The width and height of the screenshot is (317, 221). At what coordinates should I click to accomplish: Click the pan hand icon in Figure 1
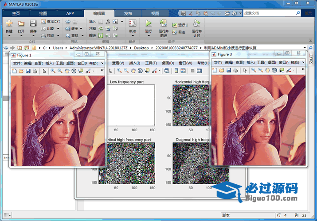[x=67, y=71]
